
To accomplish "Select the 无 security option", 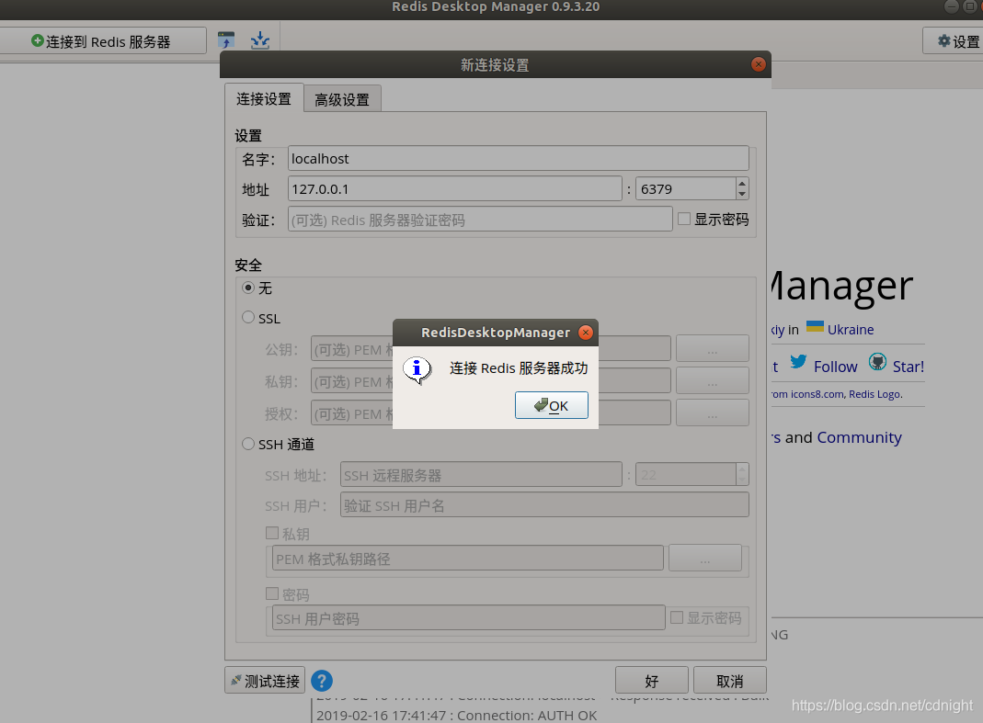I will tap(247, 288).
